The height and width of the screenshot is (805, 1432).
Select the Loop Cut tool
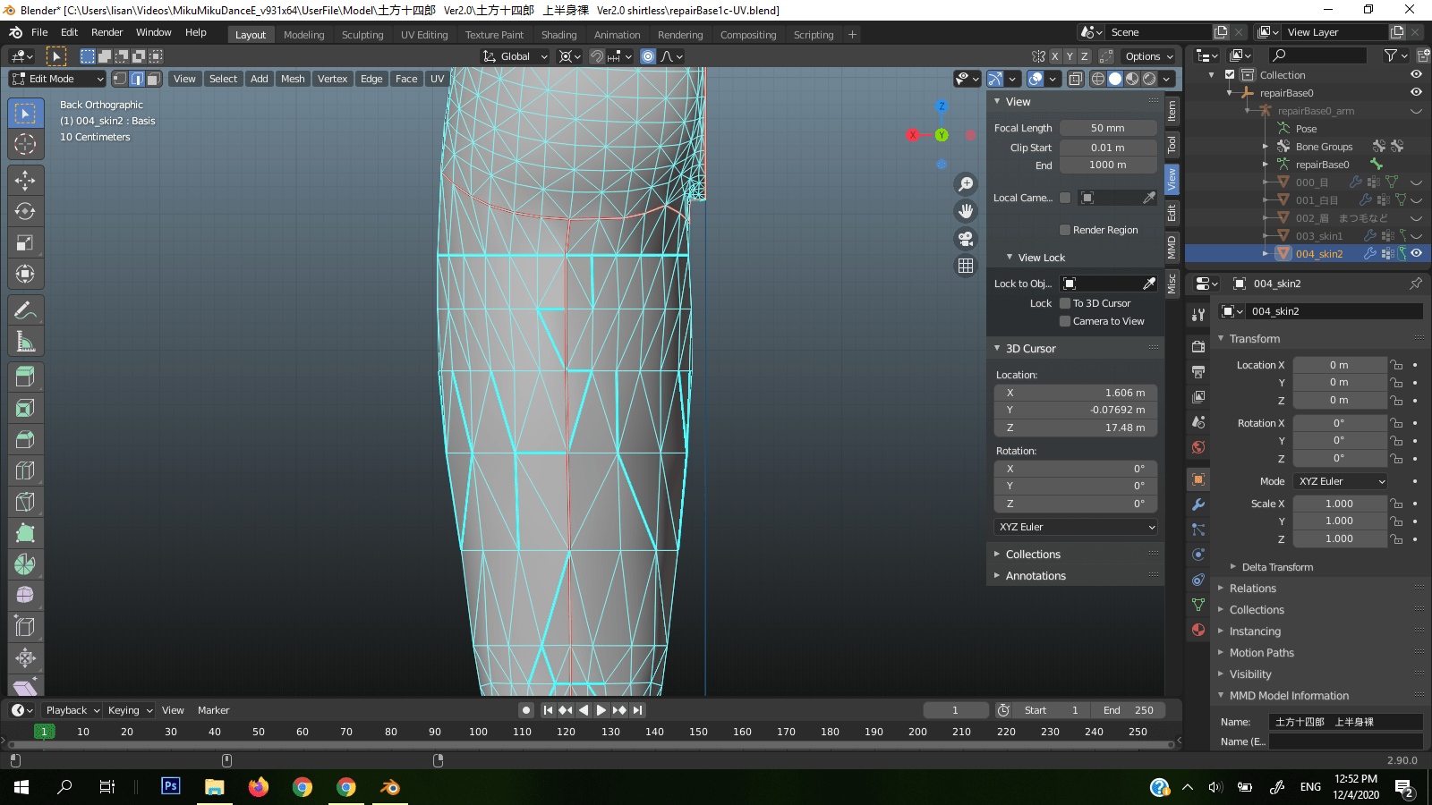tap(25, 470)
